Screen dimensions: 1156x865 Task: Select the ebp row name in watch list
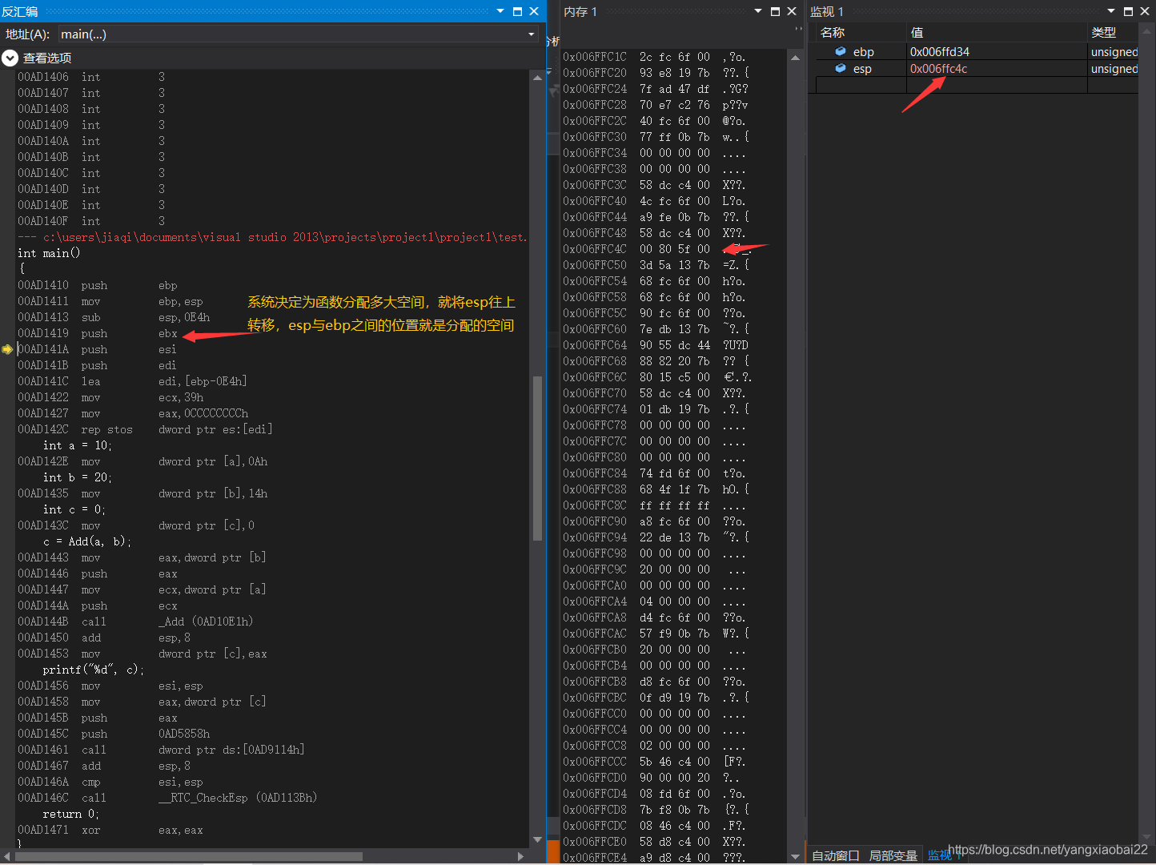pos(864,52)
